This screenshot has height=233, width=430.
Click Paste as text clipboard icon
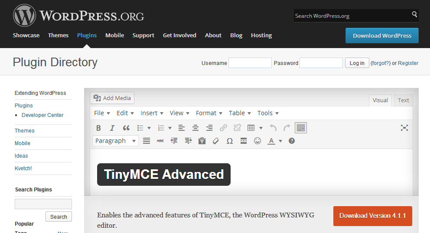[202, 141]
